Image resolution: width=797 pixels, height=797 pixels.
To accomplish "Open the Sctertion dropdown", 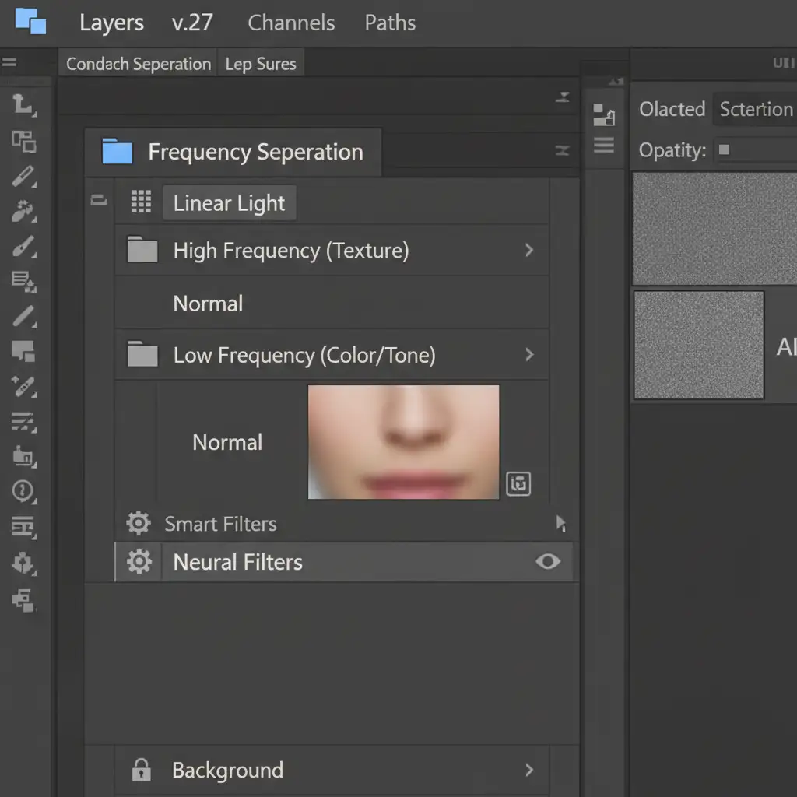I will click(x=755, y=109).
